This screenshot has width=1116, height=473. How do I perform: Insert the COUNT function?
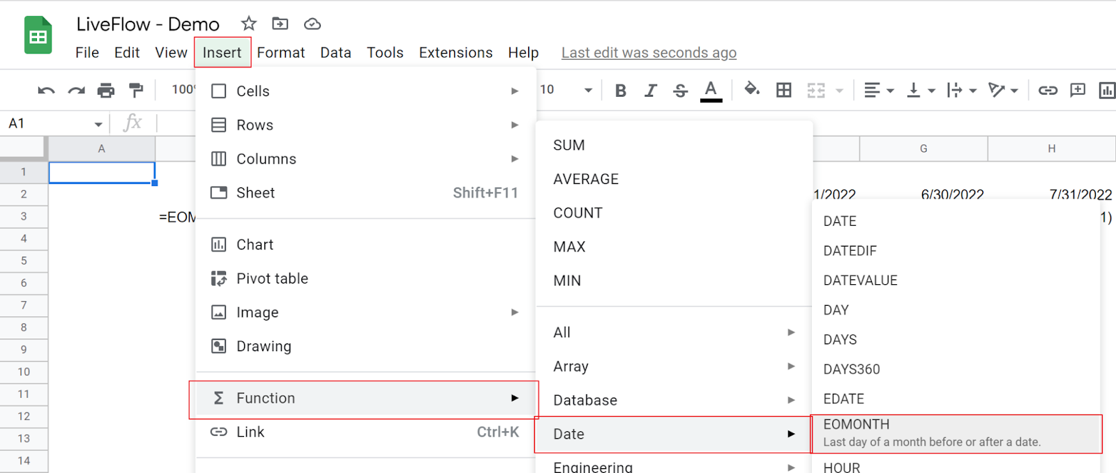pos(674,213)
